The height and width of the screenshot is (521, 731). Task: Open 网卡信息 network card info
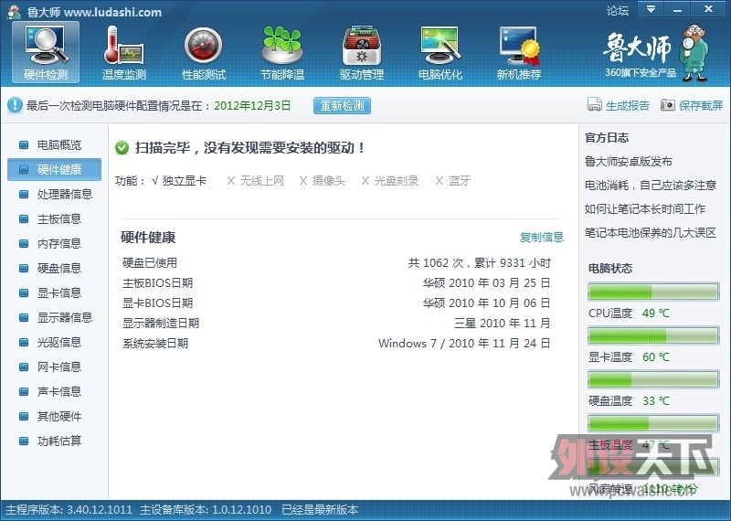point(59,367)
